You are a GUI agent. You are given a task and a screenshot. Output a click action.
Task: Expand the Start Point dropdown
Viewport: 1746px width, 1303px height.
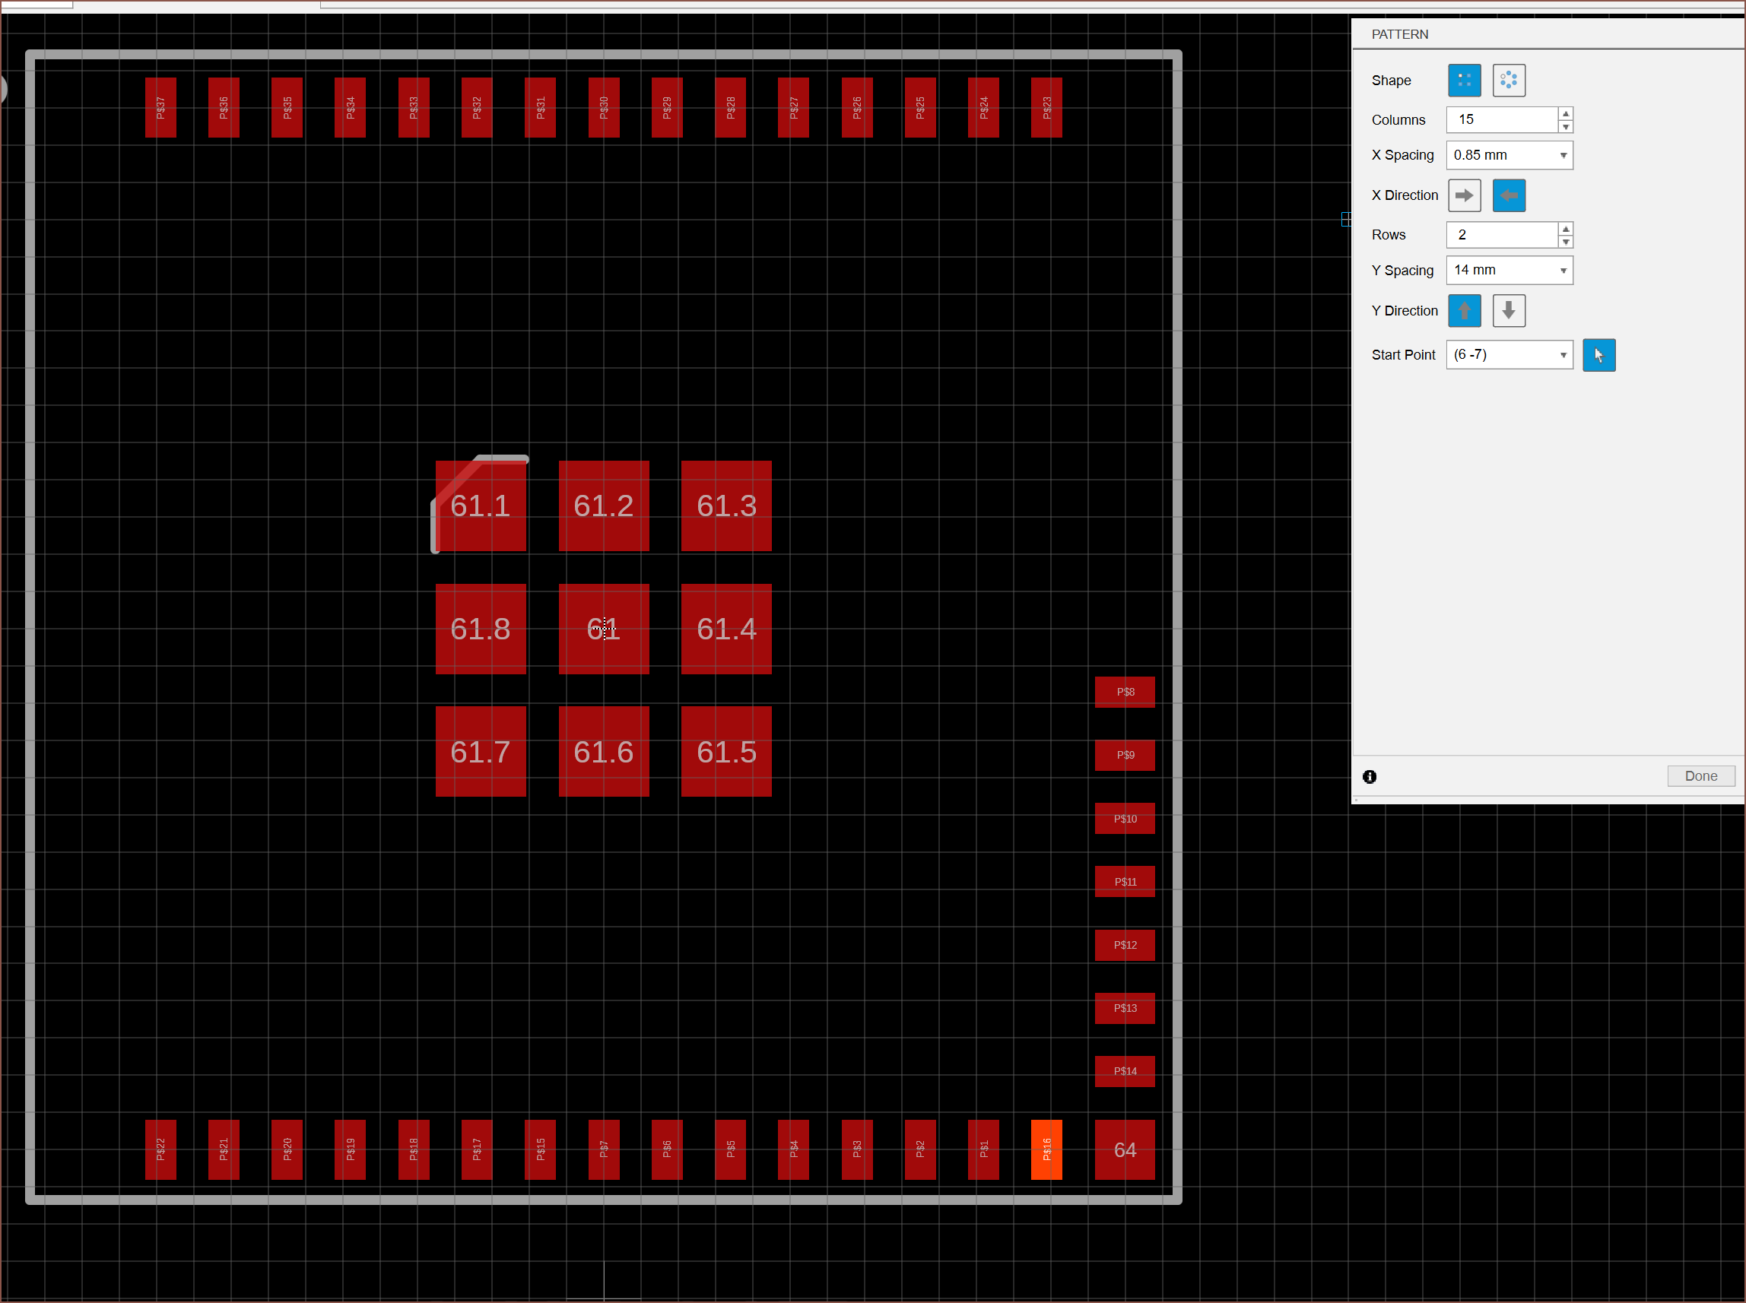pyautogui.click(x=1563, y=355)
